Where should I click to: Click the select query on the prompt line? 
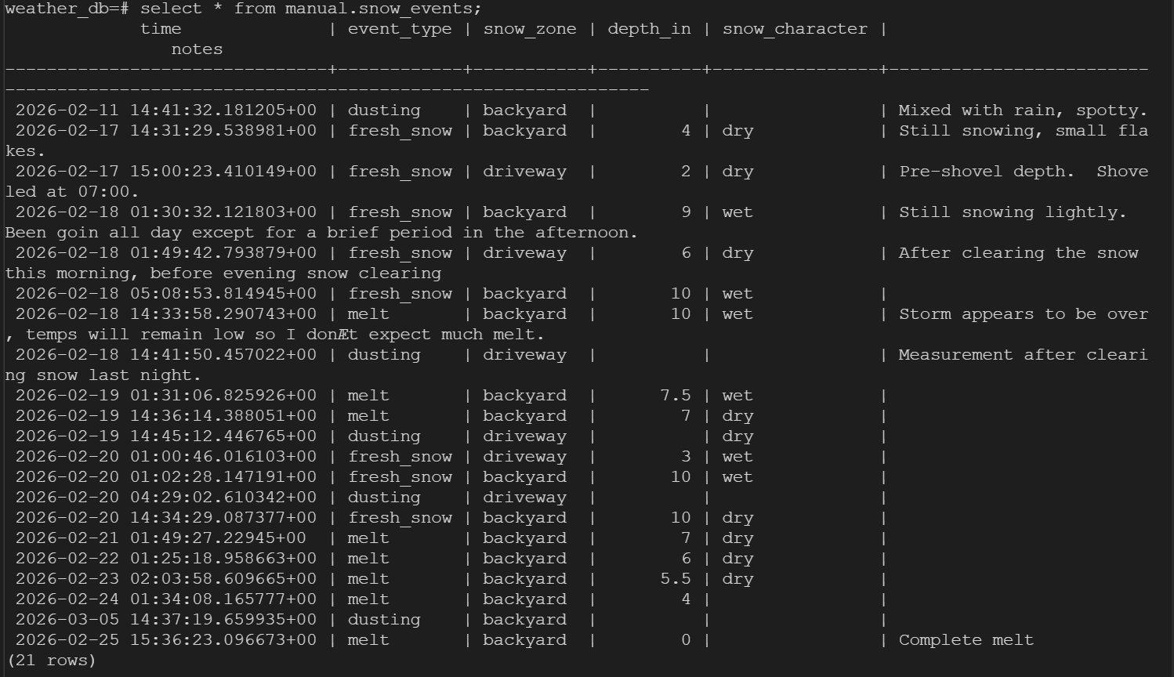pos(311,9)
